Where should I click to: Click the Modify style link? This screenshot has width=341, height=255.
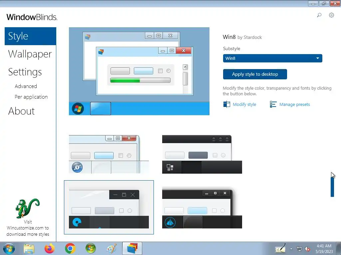point(244,104)
